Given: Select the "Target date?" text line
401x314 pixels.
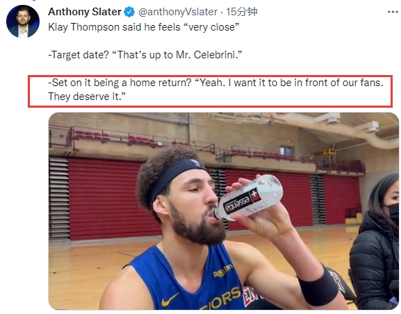Looking at the screenshot, I should click(x=145, y=55).
